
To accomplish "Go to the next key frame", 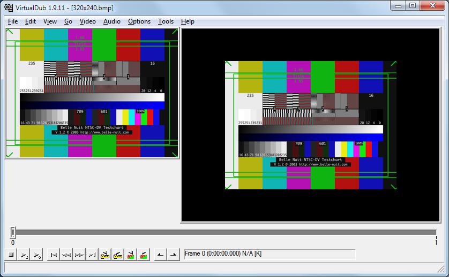I will click(118, 255).
